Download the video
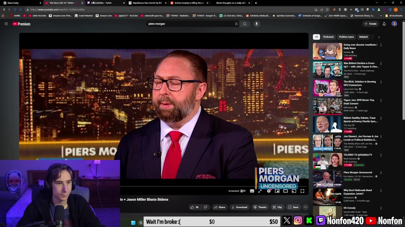 pos(239,207)
